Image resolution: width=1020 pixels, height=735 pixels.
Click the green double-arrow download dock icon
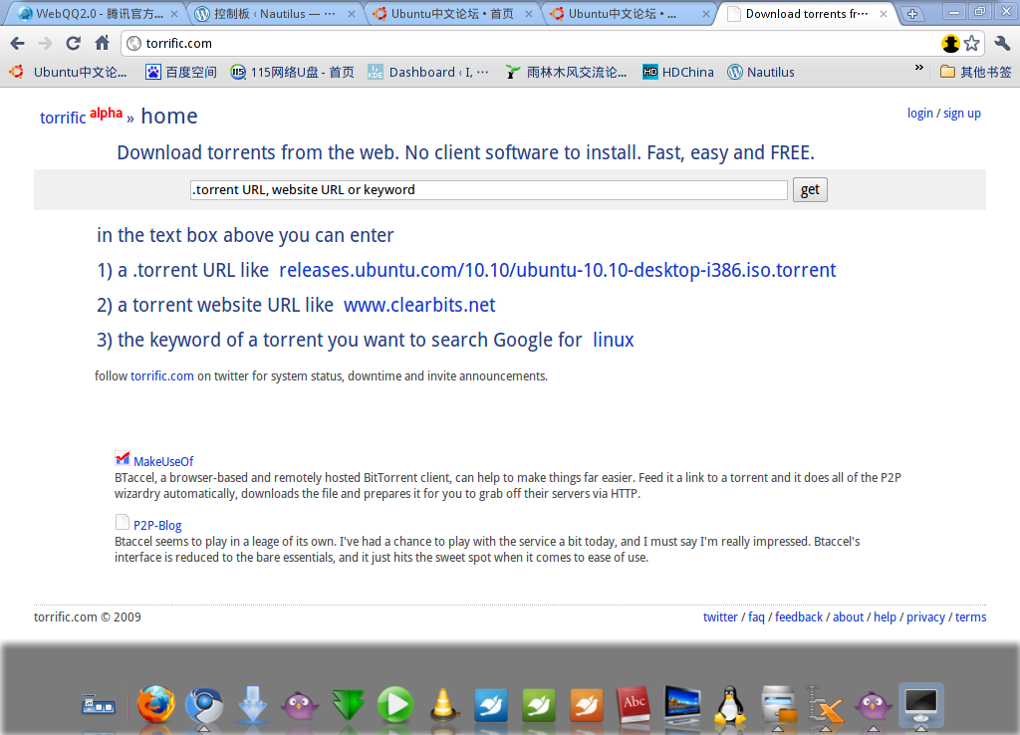(x=348, y=705)
